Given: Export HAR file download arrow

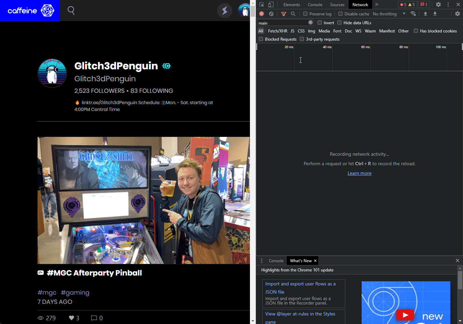Looking at the screenshot, I should click(435, 14).
